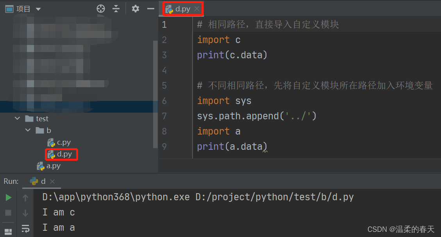Image resolution: width=441 pixels, height=237 pixels.
Task: Click 'I am c' output line
Action: [x=59, y=212]
